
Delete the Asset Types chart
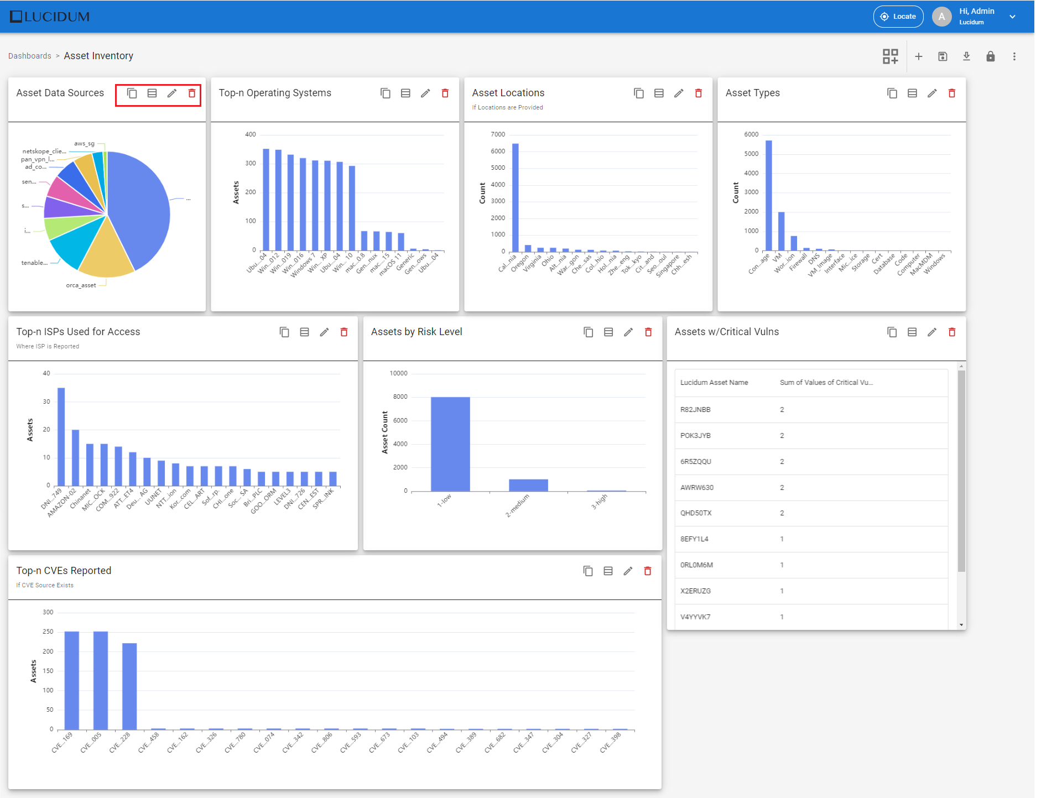coord(952,93)
